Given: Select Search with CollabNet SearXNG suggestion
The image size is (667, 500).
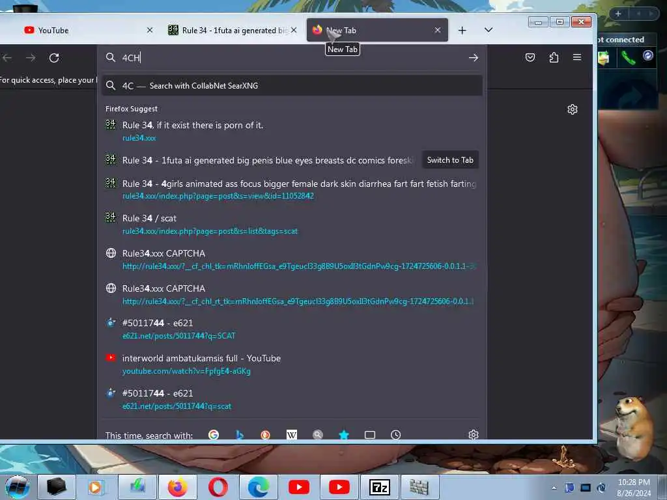Looking at the screenshot, I should [292, 85].
